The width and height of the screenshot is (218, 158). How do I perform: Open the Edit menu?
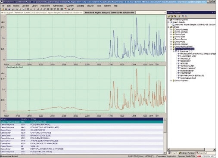(9, 6)
